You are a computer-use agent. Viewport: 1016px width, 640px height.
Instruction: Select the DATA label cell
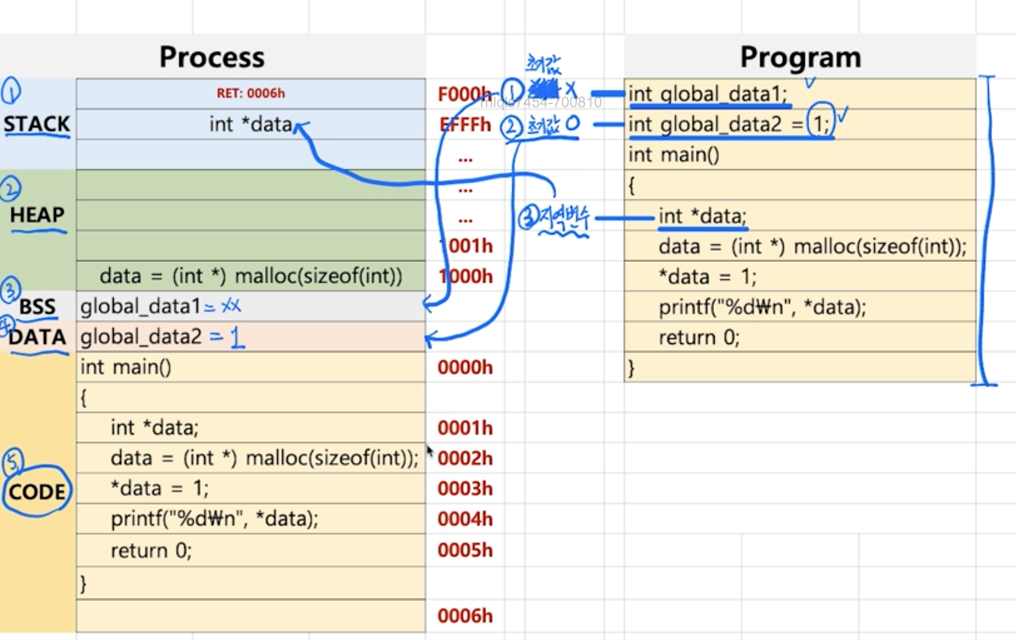point(38,337)
